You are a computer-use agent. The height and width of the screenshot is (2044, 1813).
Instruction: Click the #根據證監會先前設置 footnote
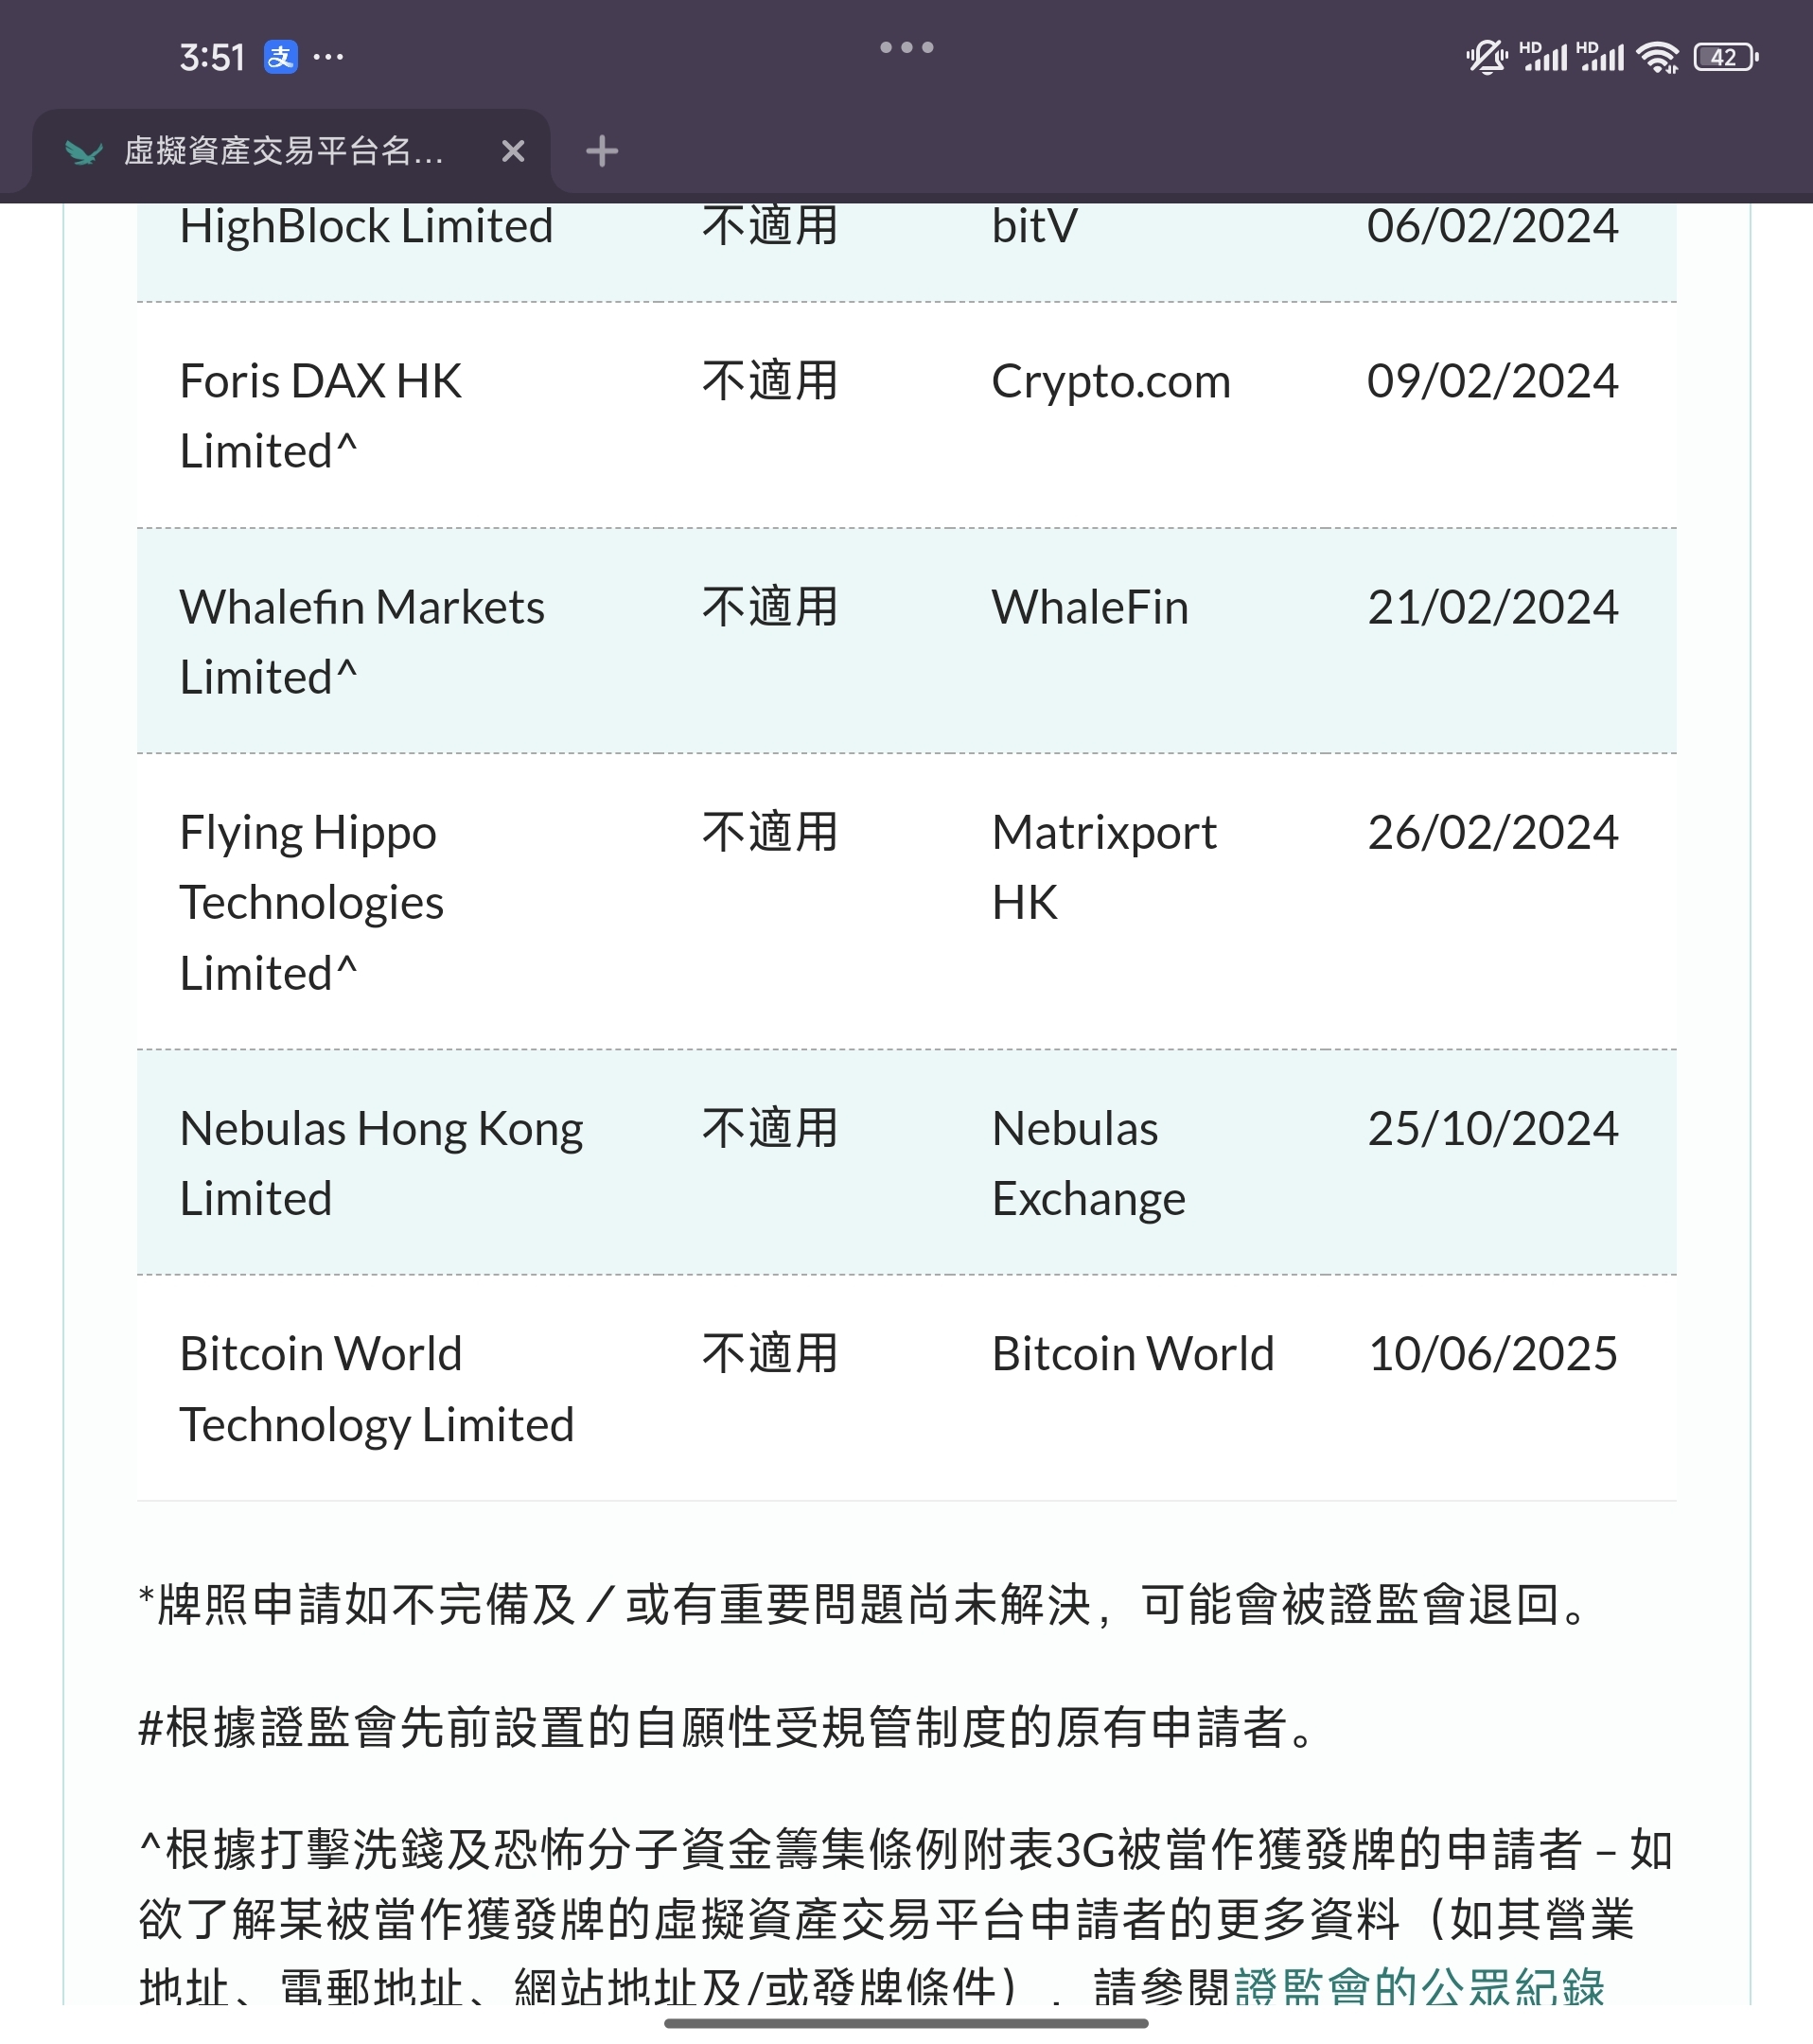[728, 1727]
